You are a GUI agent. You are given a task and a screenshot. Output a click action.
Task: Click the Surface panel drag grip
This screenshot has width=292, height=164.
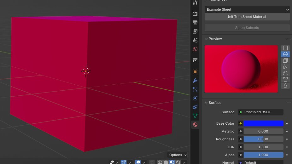(289, 102)
